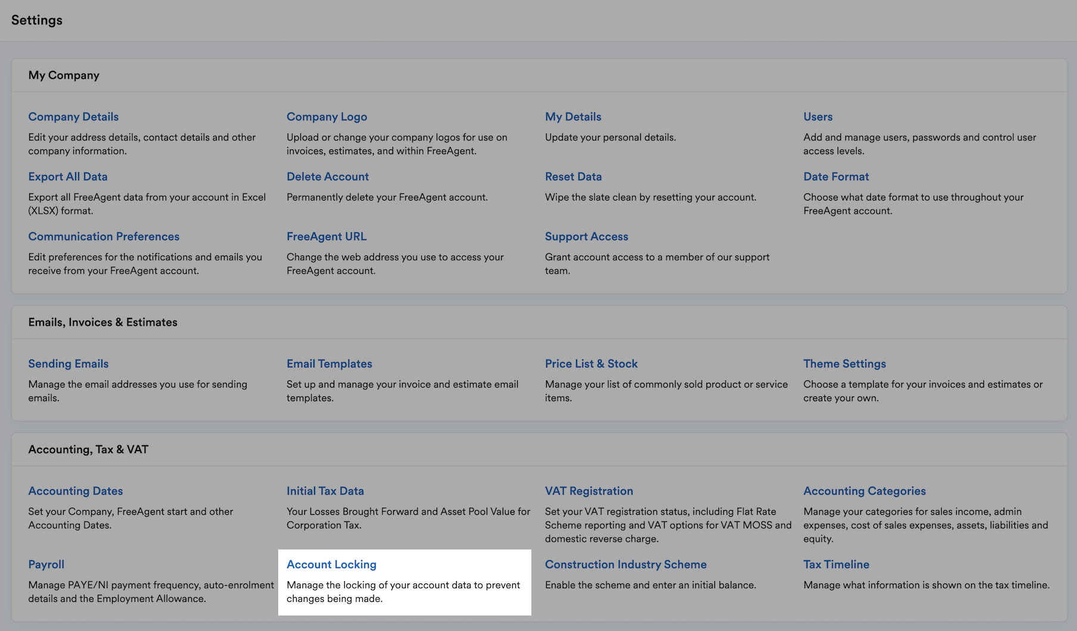The width and height of the screenshot is (1077, 631).
Task: Set Accounting Dates
Action: coord(76,491)
